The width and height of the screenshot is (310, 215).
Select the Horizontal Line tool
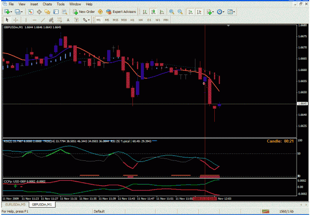coord(34,20)
